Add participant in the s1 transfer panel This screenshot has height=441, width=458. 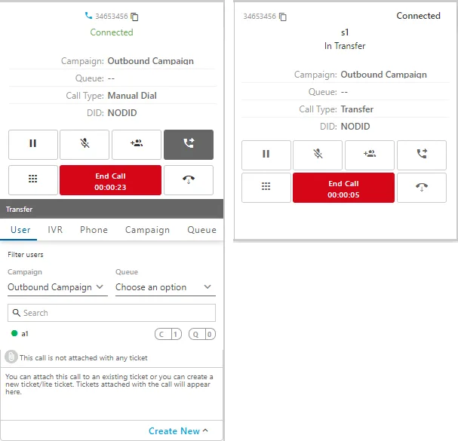coord(370,155)
